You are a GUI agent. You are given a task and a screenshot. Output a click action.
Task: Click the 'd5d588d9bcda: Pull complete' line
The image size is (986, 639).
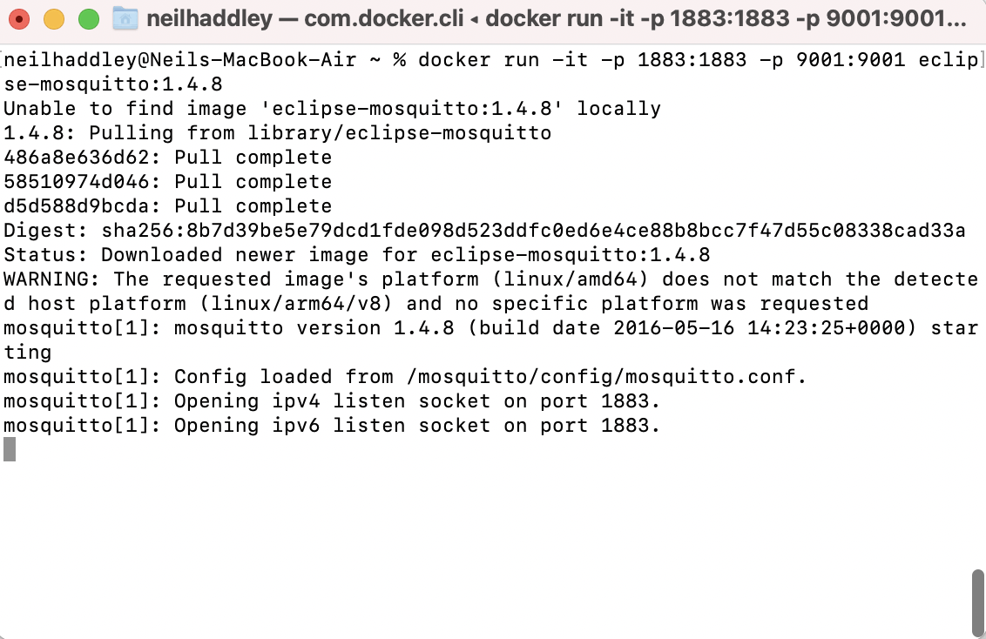167,206
